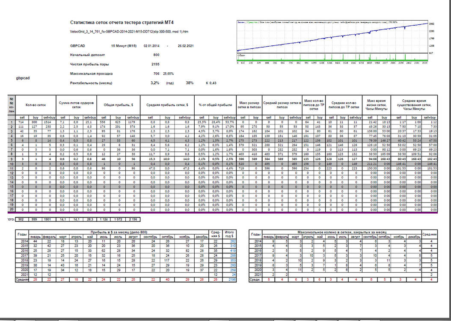Select the October 2018 profit '117'
451x321 pixels.
[x=167, y=260]
